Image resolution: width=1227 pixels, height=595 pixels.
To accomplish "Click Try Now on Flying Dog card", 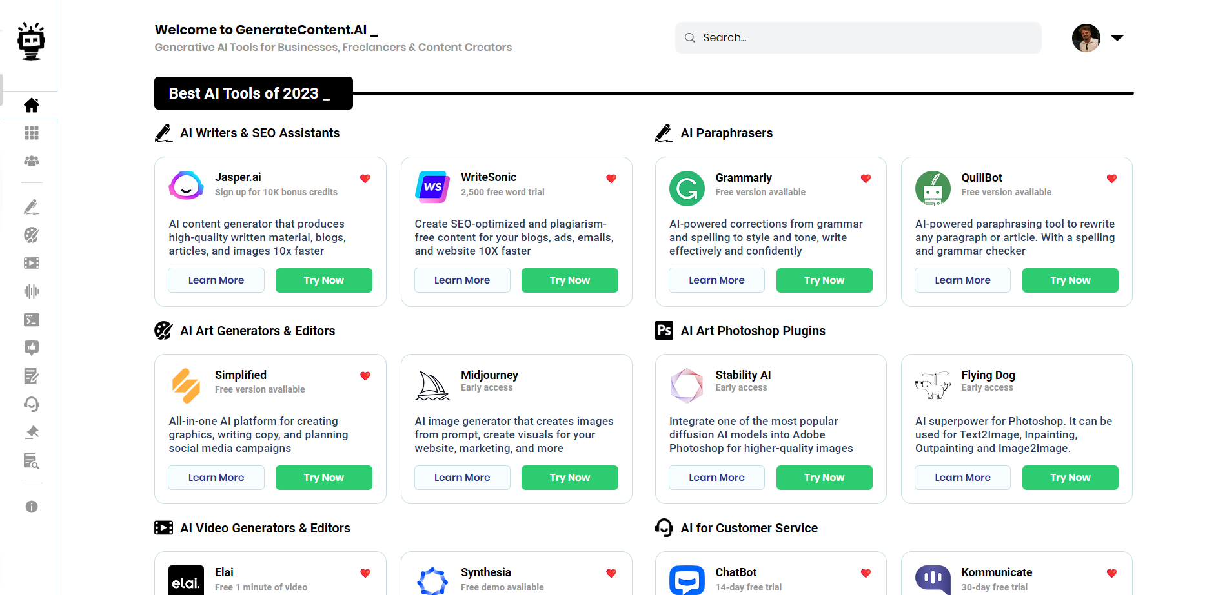I will pos(1070,478).
